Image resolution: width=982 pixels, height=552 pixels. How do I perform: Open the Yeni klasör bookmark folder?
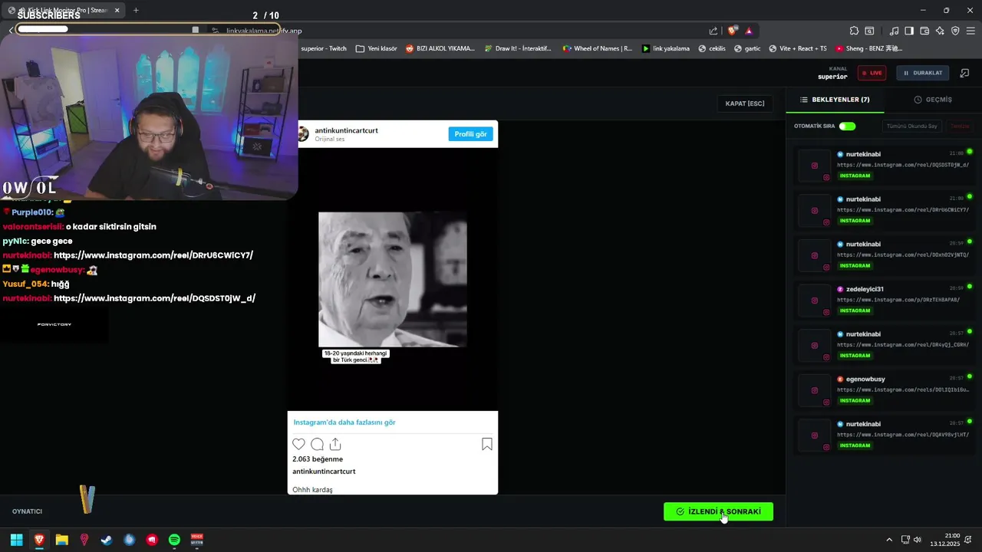(x=376, y=48)
